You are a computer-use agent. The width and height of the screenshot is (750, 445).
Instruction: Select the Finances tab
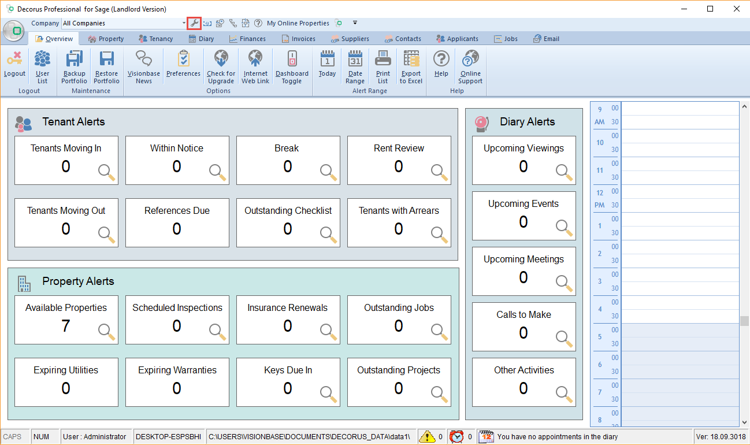[x=247, y=39]
